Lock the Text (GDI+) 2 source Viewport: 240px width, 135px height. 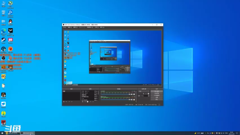(x=97, y=91)
